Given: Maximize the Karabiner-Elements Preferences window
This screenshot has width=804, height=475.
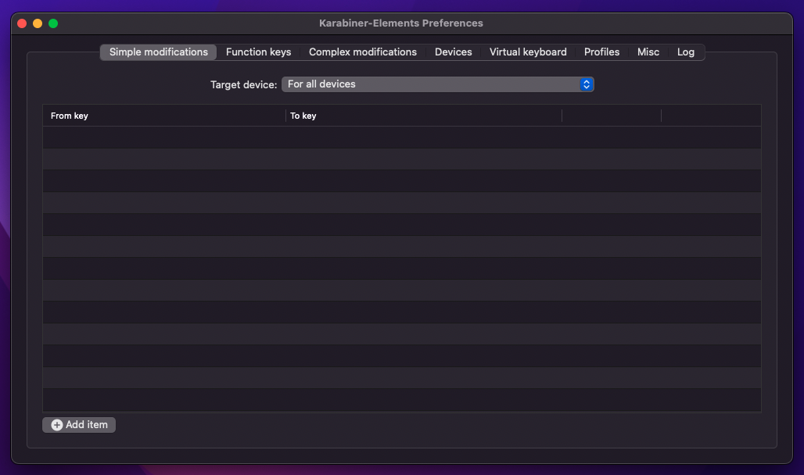Looking at the screenshot, I should (x=53, y=23).
